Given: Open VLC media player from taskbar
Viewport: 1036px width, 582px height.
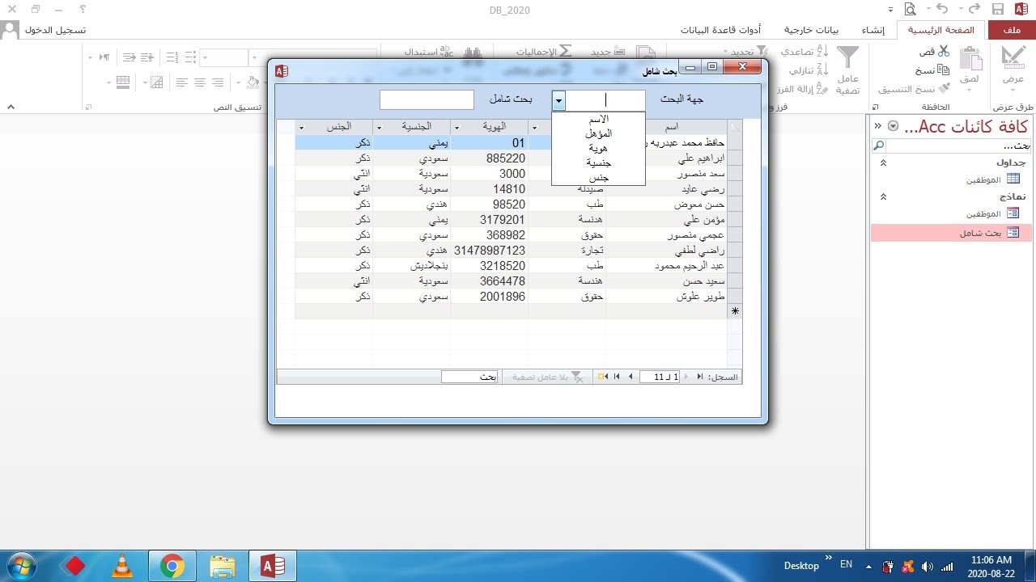Looking at the screenshot, I should [122, 566].
